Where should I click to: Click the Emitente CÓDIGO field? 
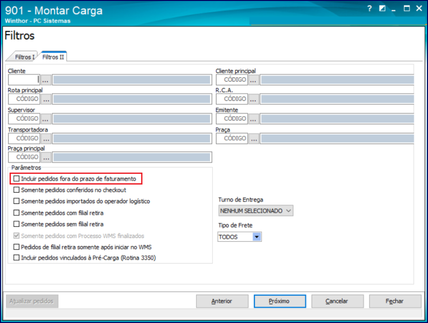click(x=232, y=119)
